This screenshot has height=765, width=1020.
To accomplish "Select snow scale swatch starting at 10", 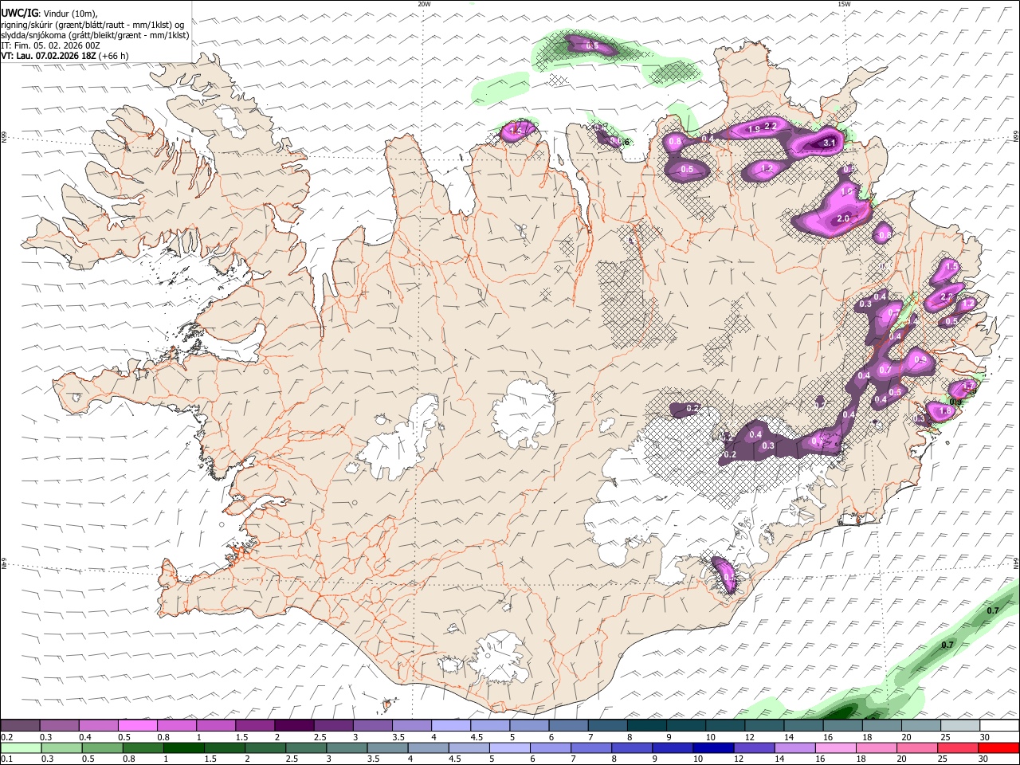I will [724, 725].
